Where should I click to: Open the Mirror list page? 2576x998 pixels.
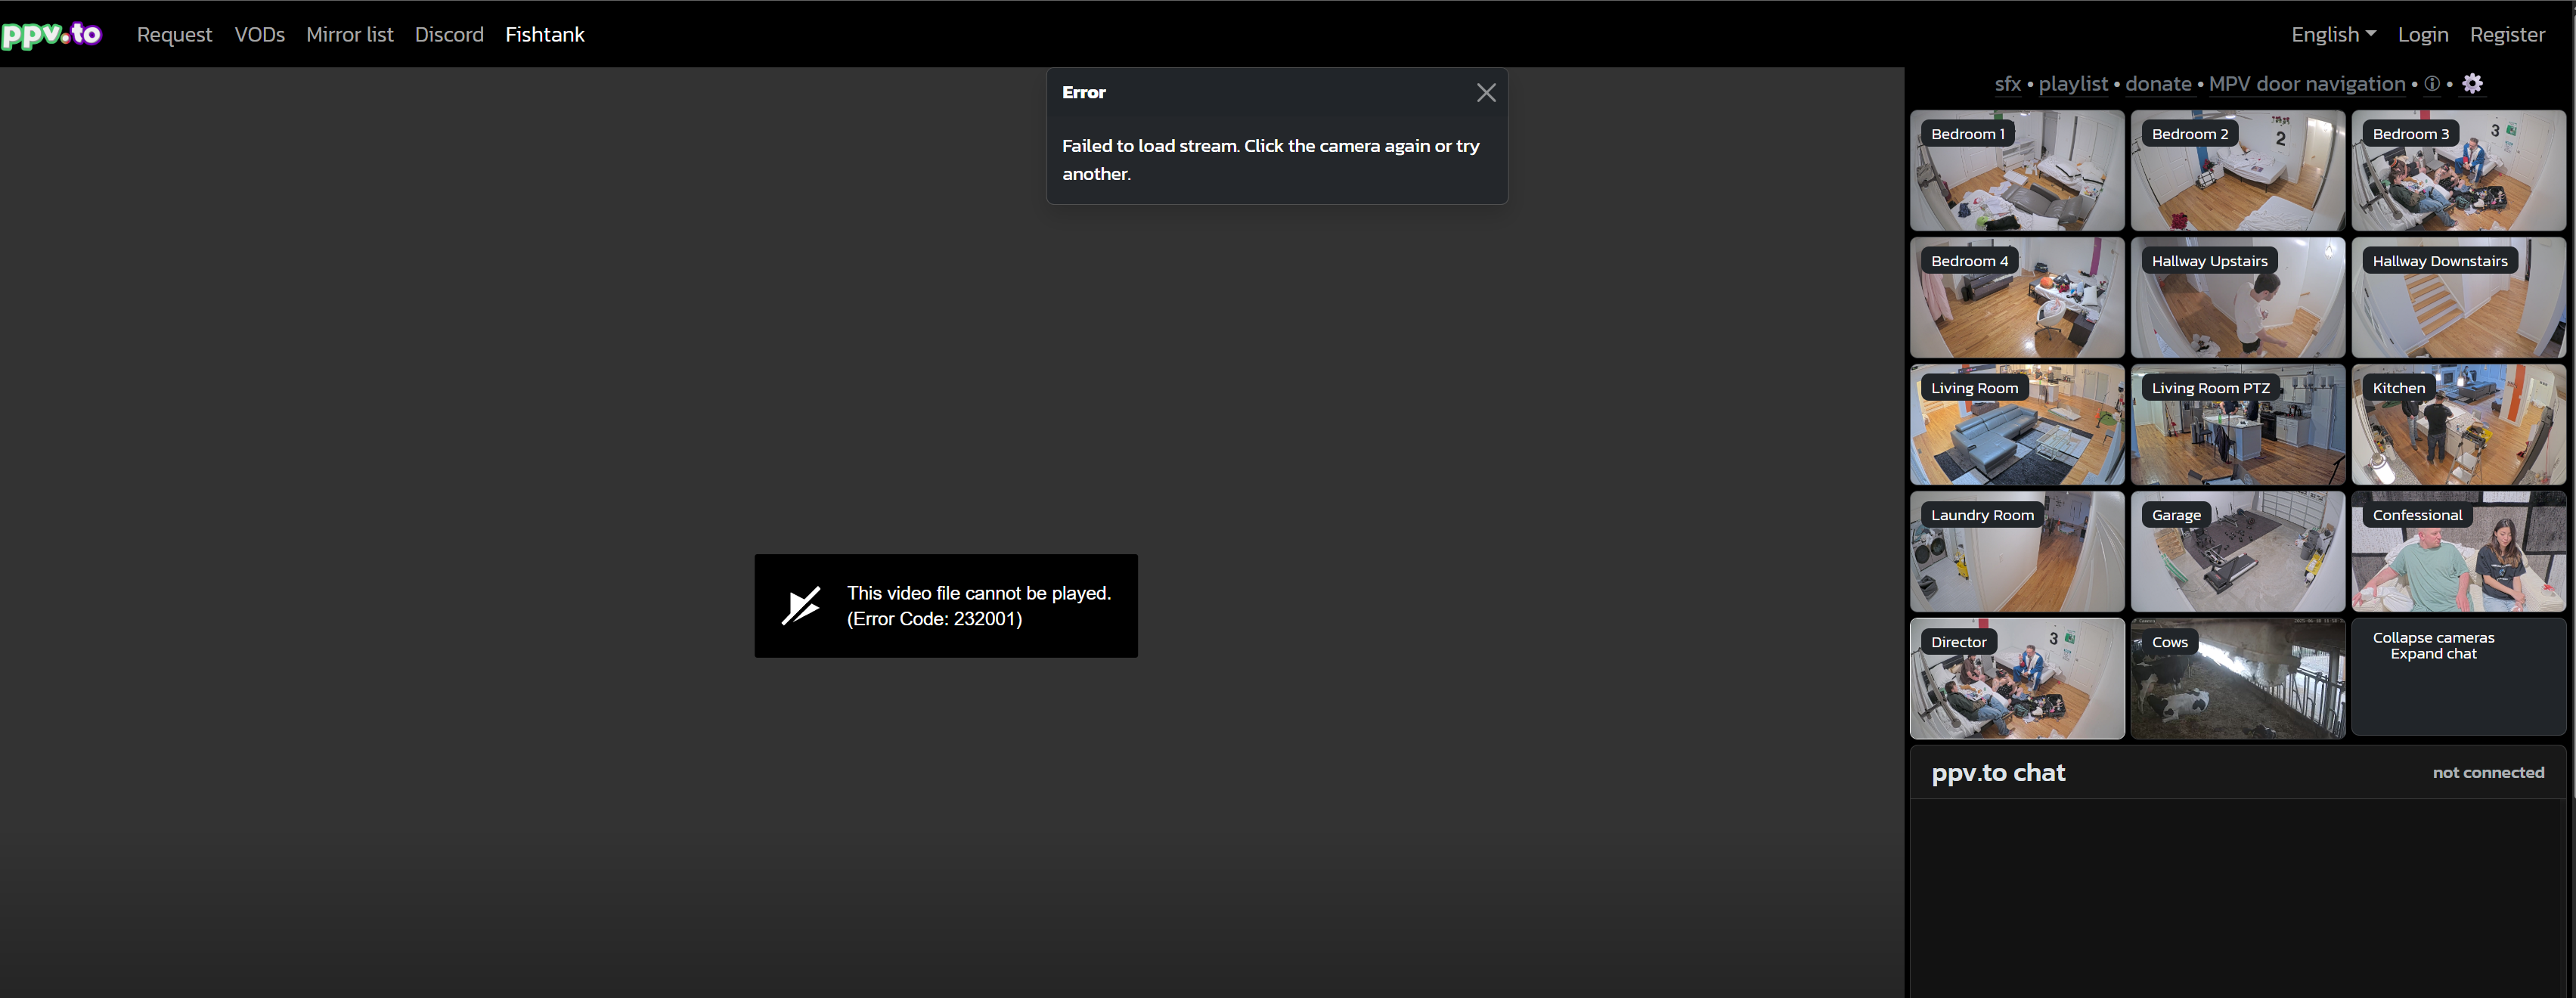pos(349,35)
